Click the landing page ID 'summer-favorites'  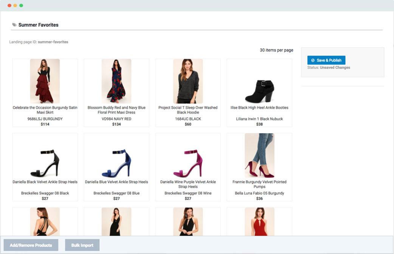coord(53,42)
